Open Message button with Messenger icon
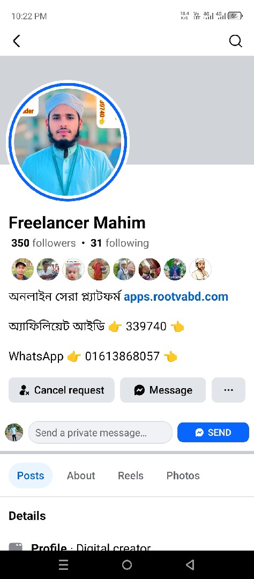The image size is (254, 579). tap(163, 390)
